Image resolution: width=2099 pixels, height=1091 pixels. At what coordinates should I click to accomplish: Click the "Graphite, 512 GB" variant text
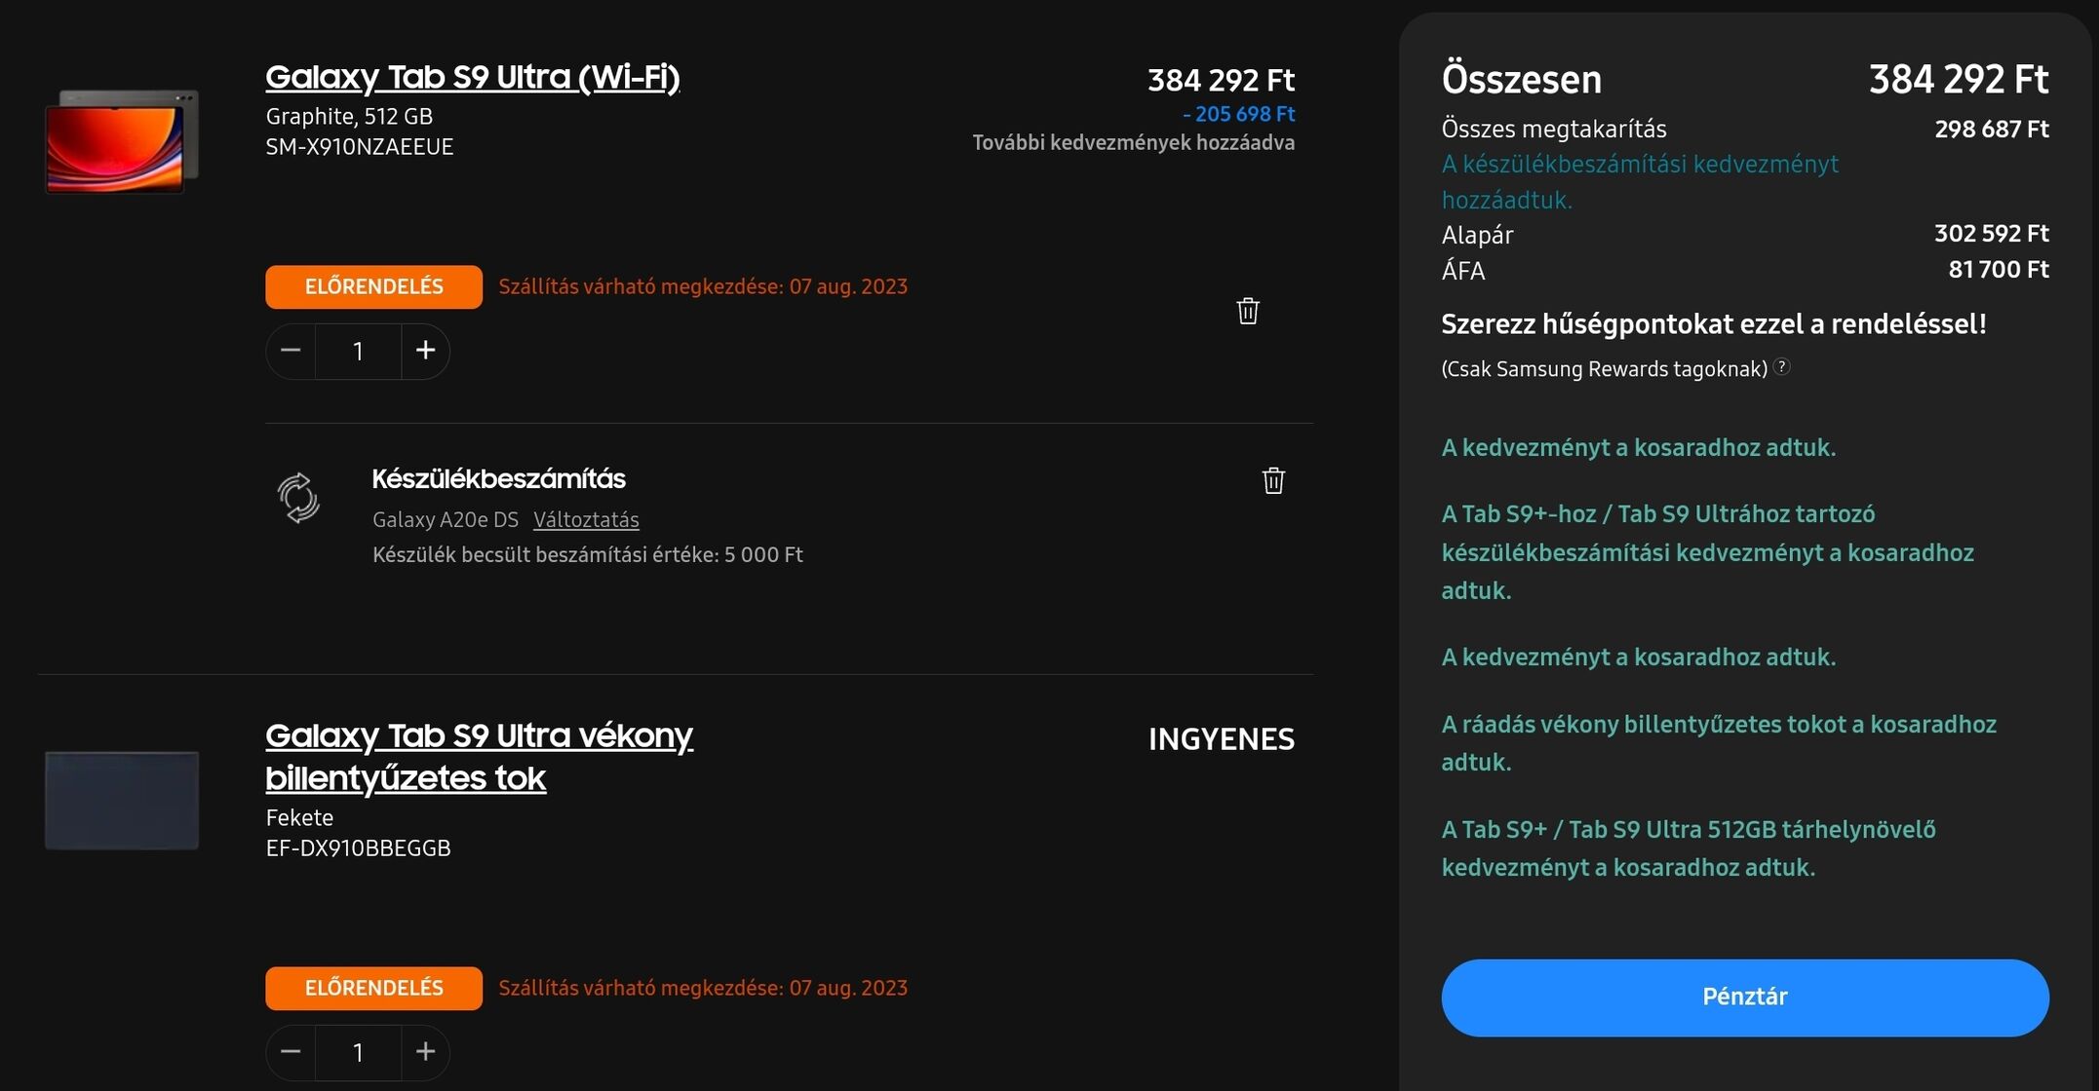coord(349,116)
